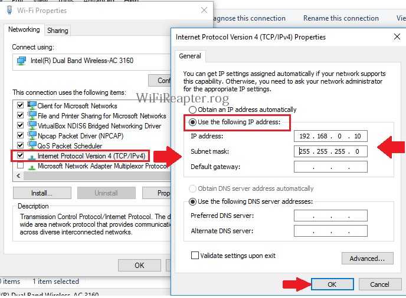
Task: Check Validate settings upon exit
Action: coord(195,256)
